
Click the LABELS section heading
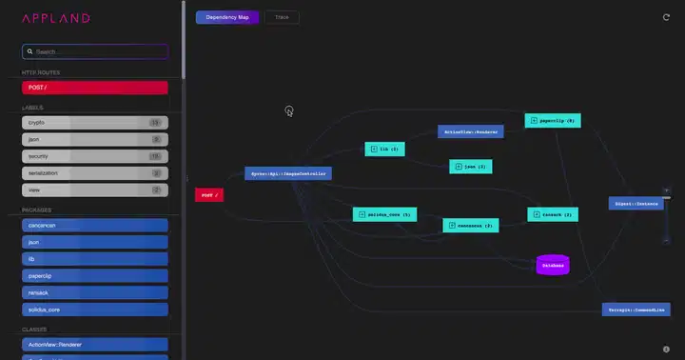[32, 108]
